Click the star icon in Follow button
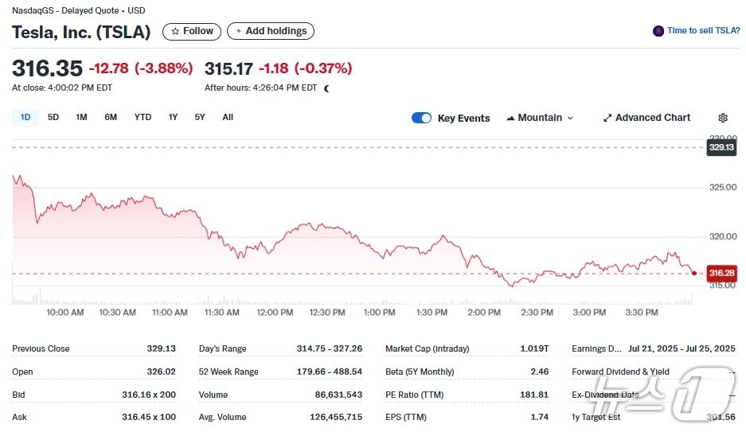 pyautogui.click(x=175, y=31)
